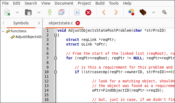Close the objectstate.c tab
The height and width of the screenshot is (103, 175).
(78, 23)
